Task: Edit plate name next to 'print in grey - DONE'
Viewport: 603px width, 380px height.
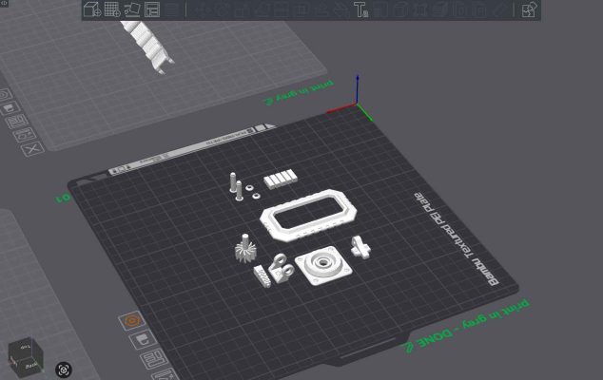Action: [409, 347]
